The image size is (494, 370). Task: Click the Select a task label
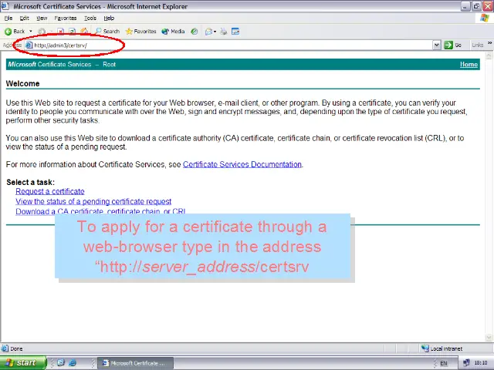pyautogui.click(x=30, y=182)
